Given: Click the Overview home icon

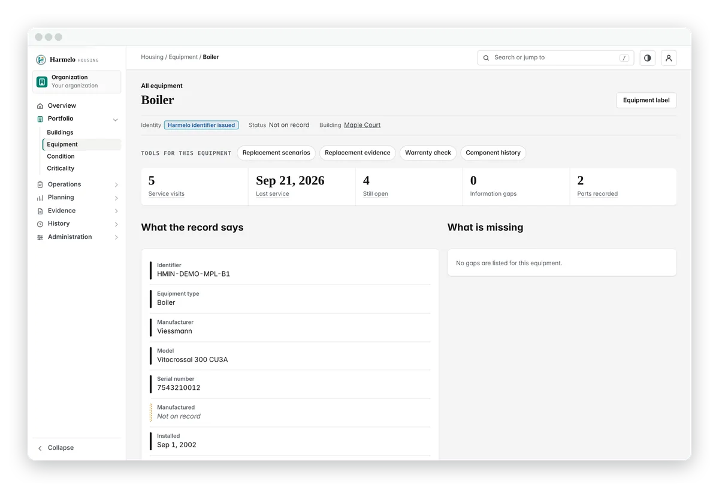Looking at the screenshot, I should pyautogui.click(x=40, y=106).
